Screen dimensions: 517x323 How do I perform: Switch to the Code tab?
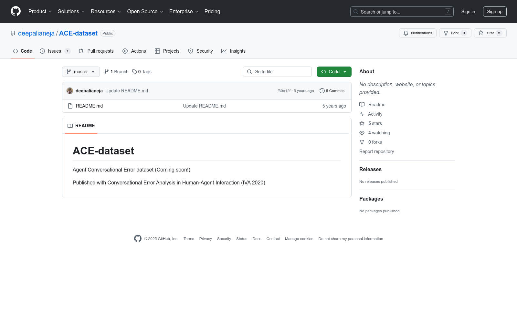click(x=23, y=51)
